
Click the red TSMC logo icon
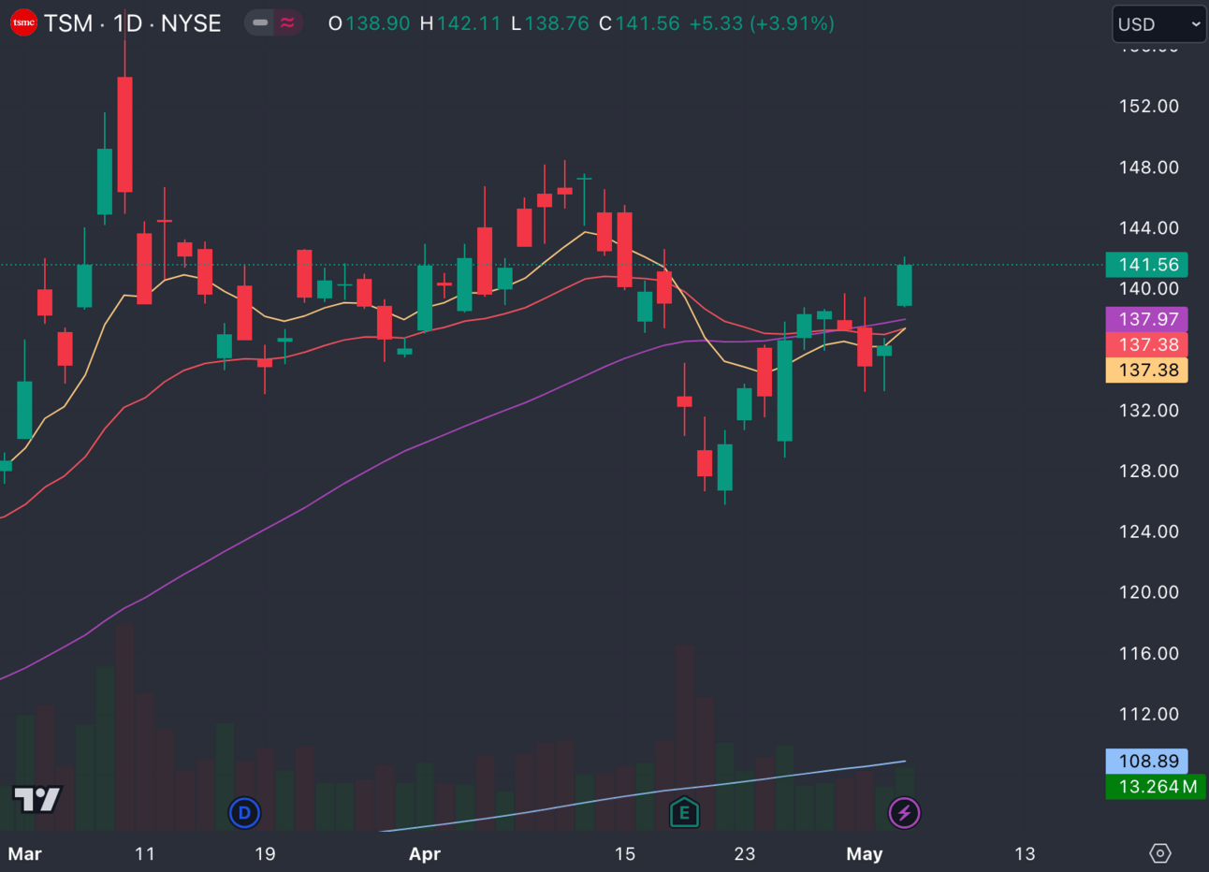tap(23, 22)
